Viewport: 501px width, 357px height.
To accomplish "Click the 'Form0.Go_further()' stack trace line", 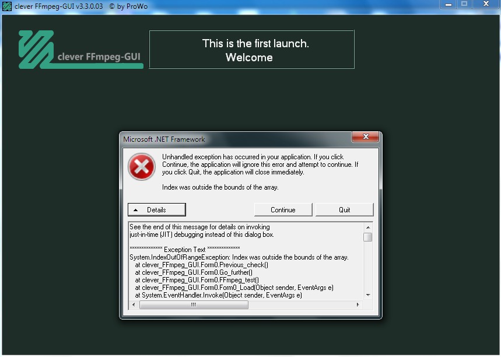I will coord(194,272).
